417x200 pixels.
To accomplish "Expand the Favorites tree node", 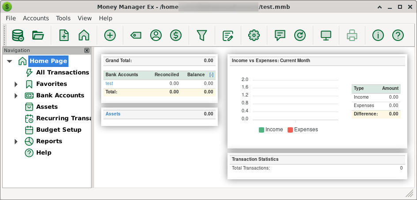I will (x=16, y=84).
